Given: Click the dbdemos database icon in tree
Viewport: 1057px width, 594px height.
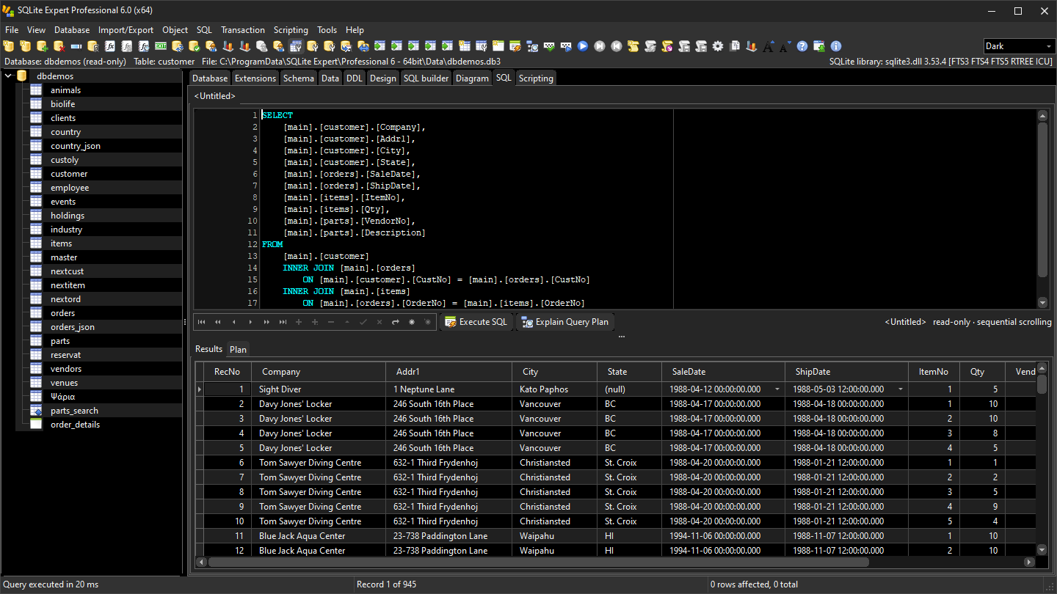Looking at the screenshot, I should coord(22,76).
